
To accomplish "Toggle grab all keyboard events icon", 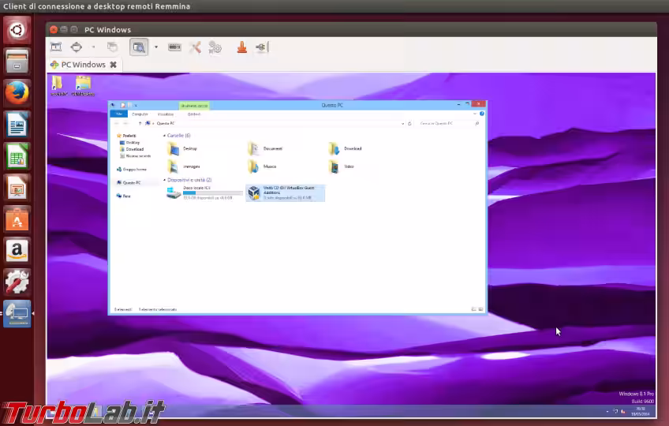I will [x=174, y=47].
